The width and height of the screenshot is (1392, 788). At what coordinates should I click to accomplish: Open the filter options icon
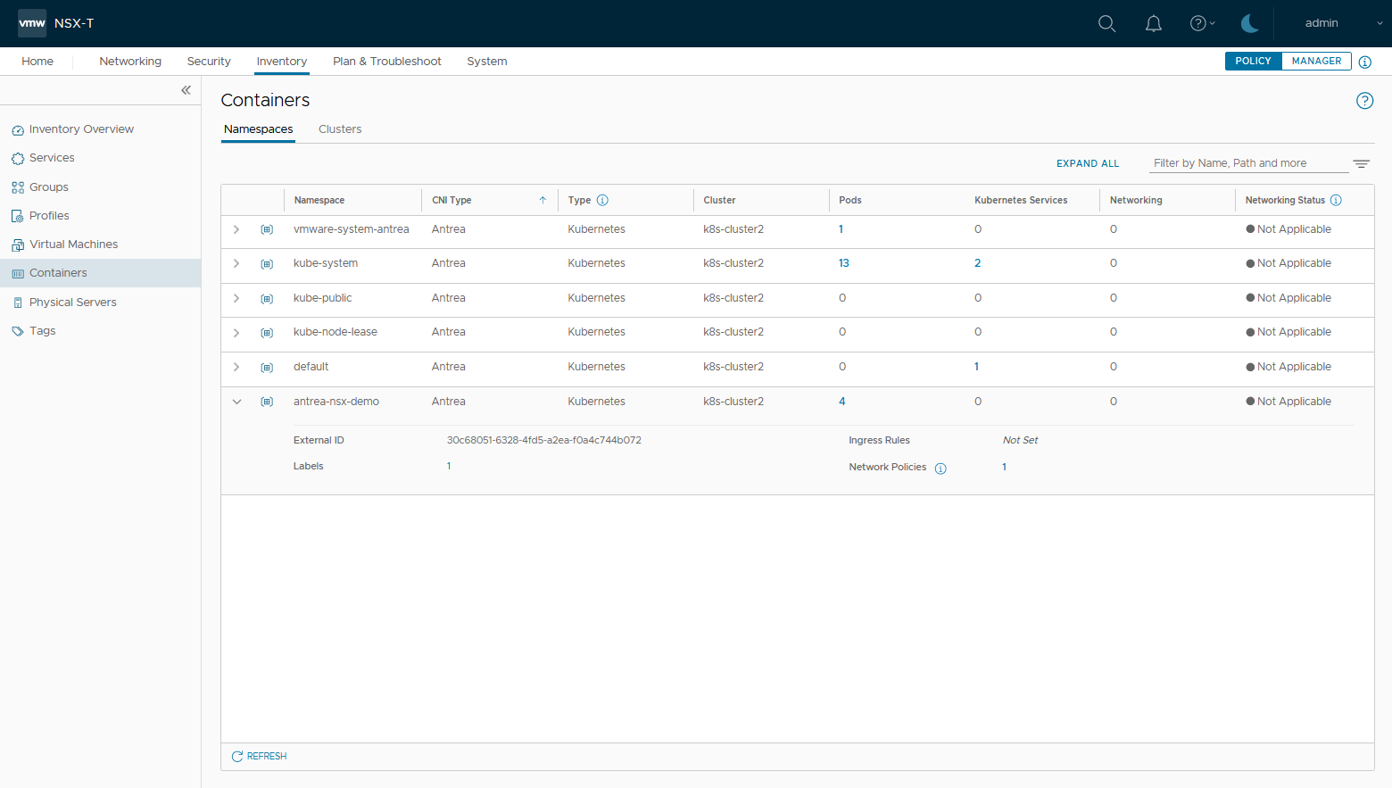click(x=1361, y=163)
